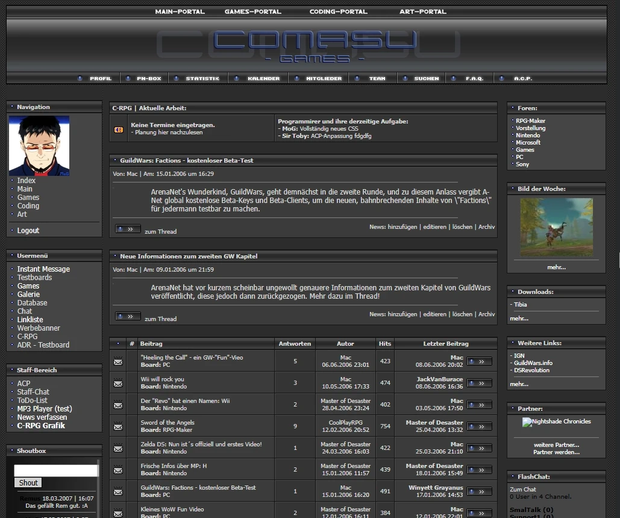Open the F.A.Q. page
The image size is (620, 518).
[x=475, y=79]
